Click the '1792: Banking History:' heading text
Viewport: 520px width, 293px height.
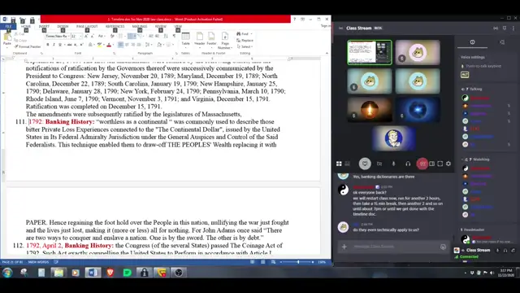coord(62,121)
